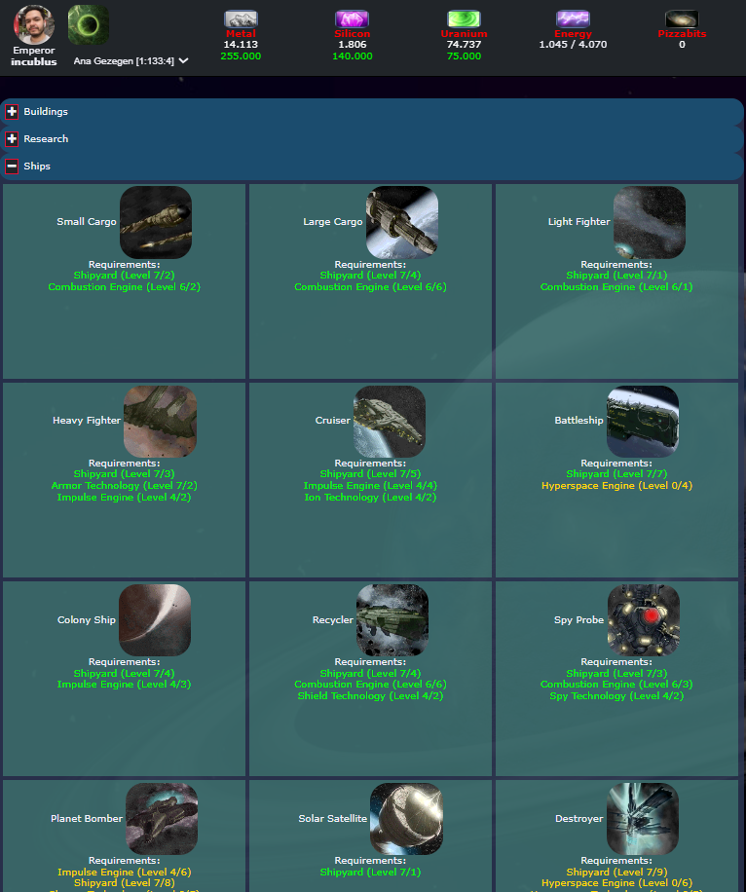This screenshot has height=892, width=746.
Task: Click Destroyer Shipyard (Level 7/9) requirement
Action: click(x=616, y=873)
